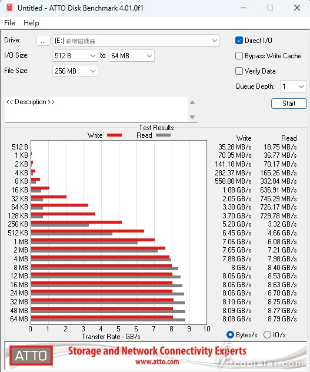The width and height of the screenshot is (310, 372).
Task: Browse for drive with the ... button
Action: tap(43, 41)
